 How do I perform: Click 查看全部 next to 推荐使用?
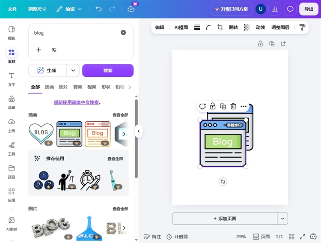[x=115, y=159]
